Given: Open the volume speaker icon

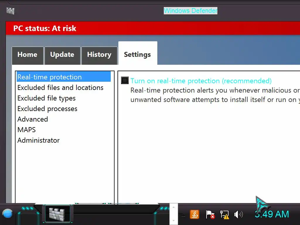Looking at the screenshot, I should pos(238,214).
